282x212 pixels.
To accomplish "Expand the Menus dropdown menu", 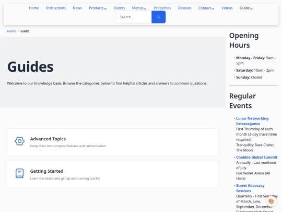I will click(x=139, y=8).
